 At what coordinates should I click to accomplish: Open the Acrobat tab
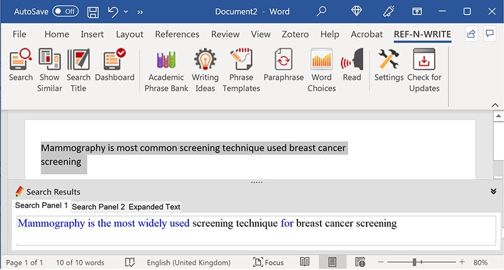click(x=367, y=35)
